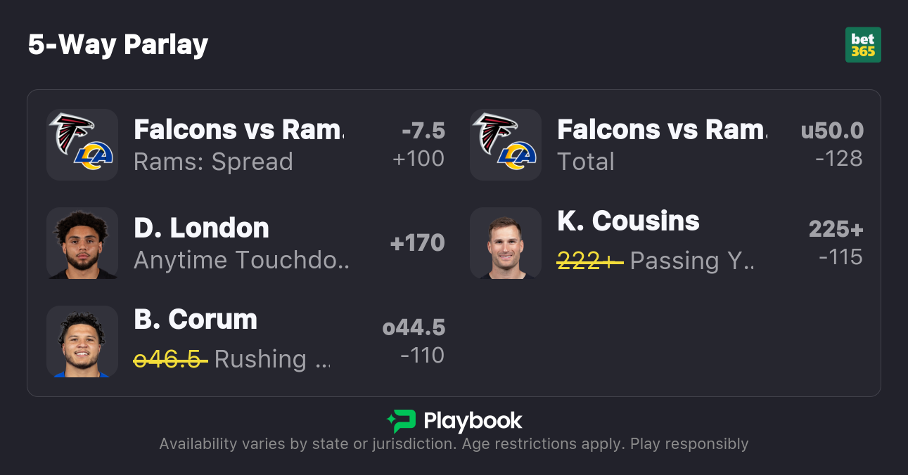Click the 5-Way Parlay heading
The width and height of the screenshot is (908, 475).
tap(118, 45)
